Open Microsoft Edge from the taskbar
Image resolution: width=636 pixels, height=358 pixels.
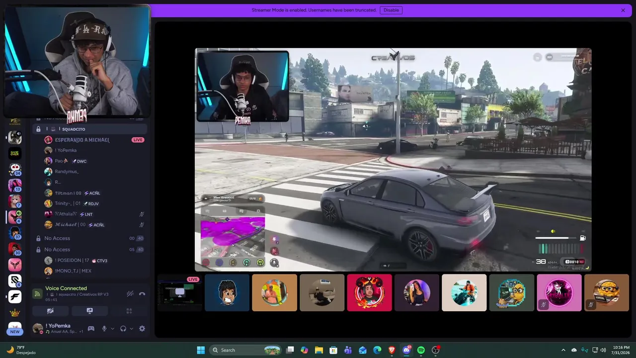[377, 350]
